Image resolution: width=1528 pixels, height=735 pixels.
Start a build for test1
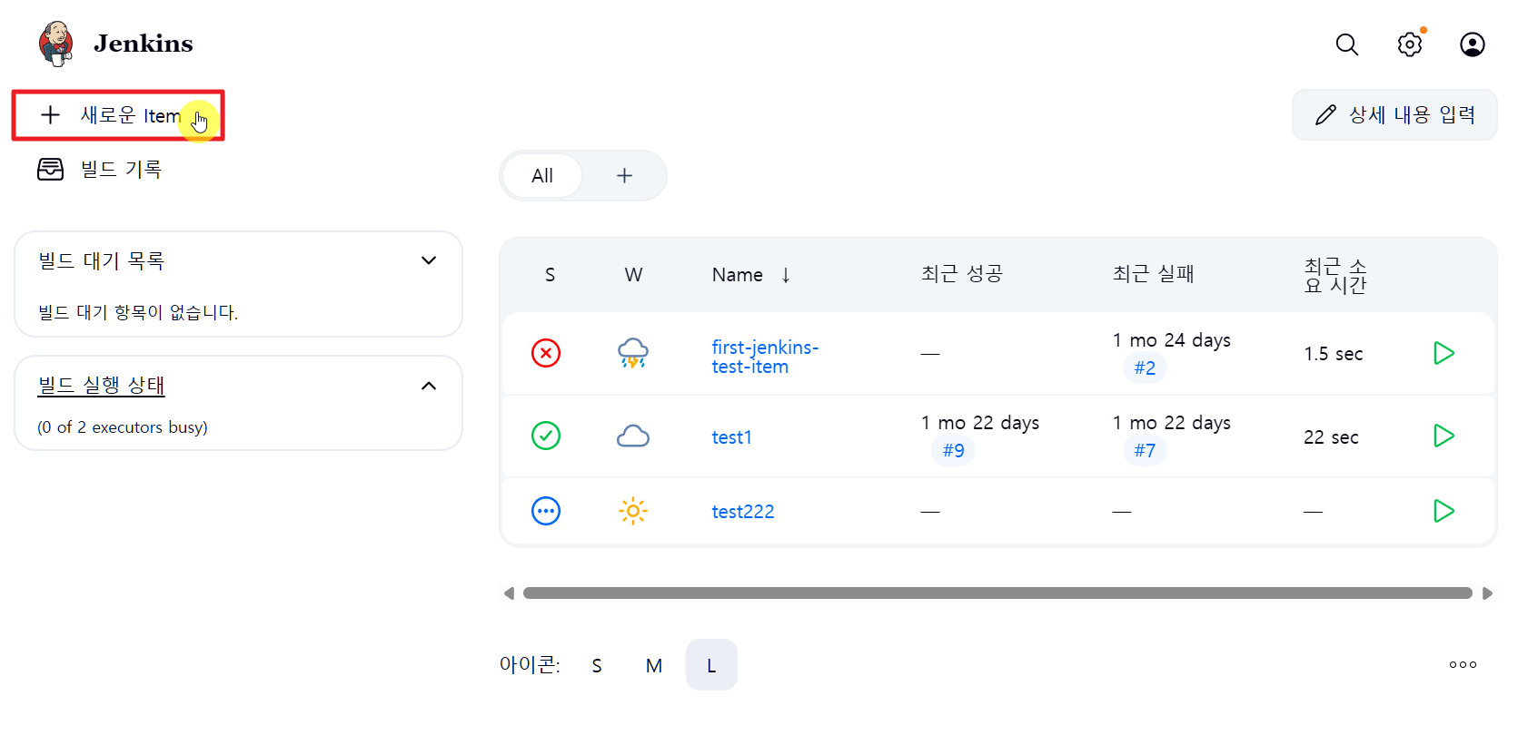pyautogui.click(x=1444, y=436)
